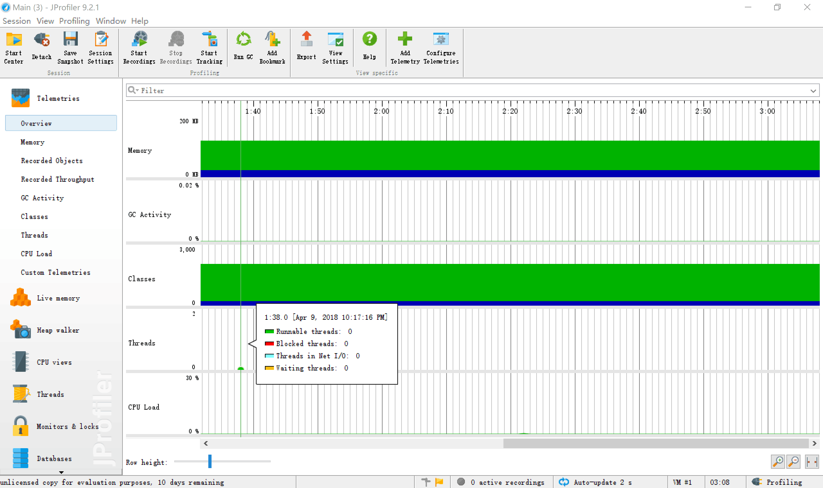Open the Window menu
The width and height of the screenshot is (823, 488).
pos(111,21)
